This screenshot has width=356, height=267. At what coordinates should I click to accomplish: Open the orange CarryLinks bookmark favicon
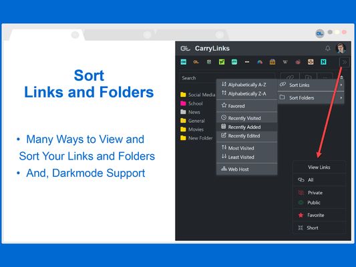click(x=196, y=61)
